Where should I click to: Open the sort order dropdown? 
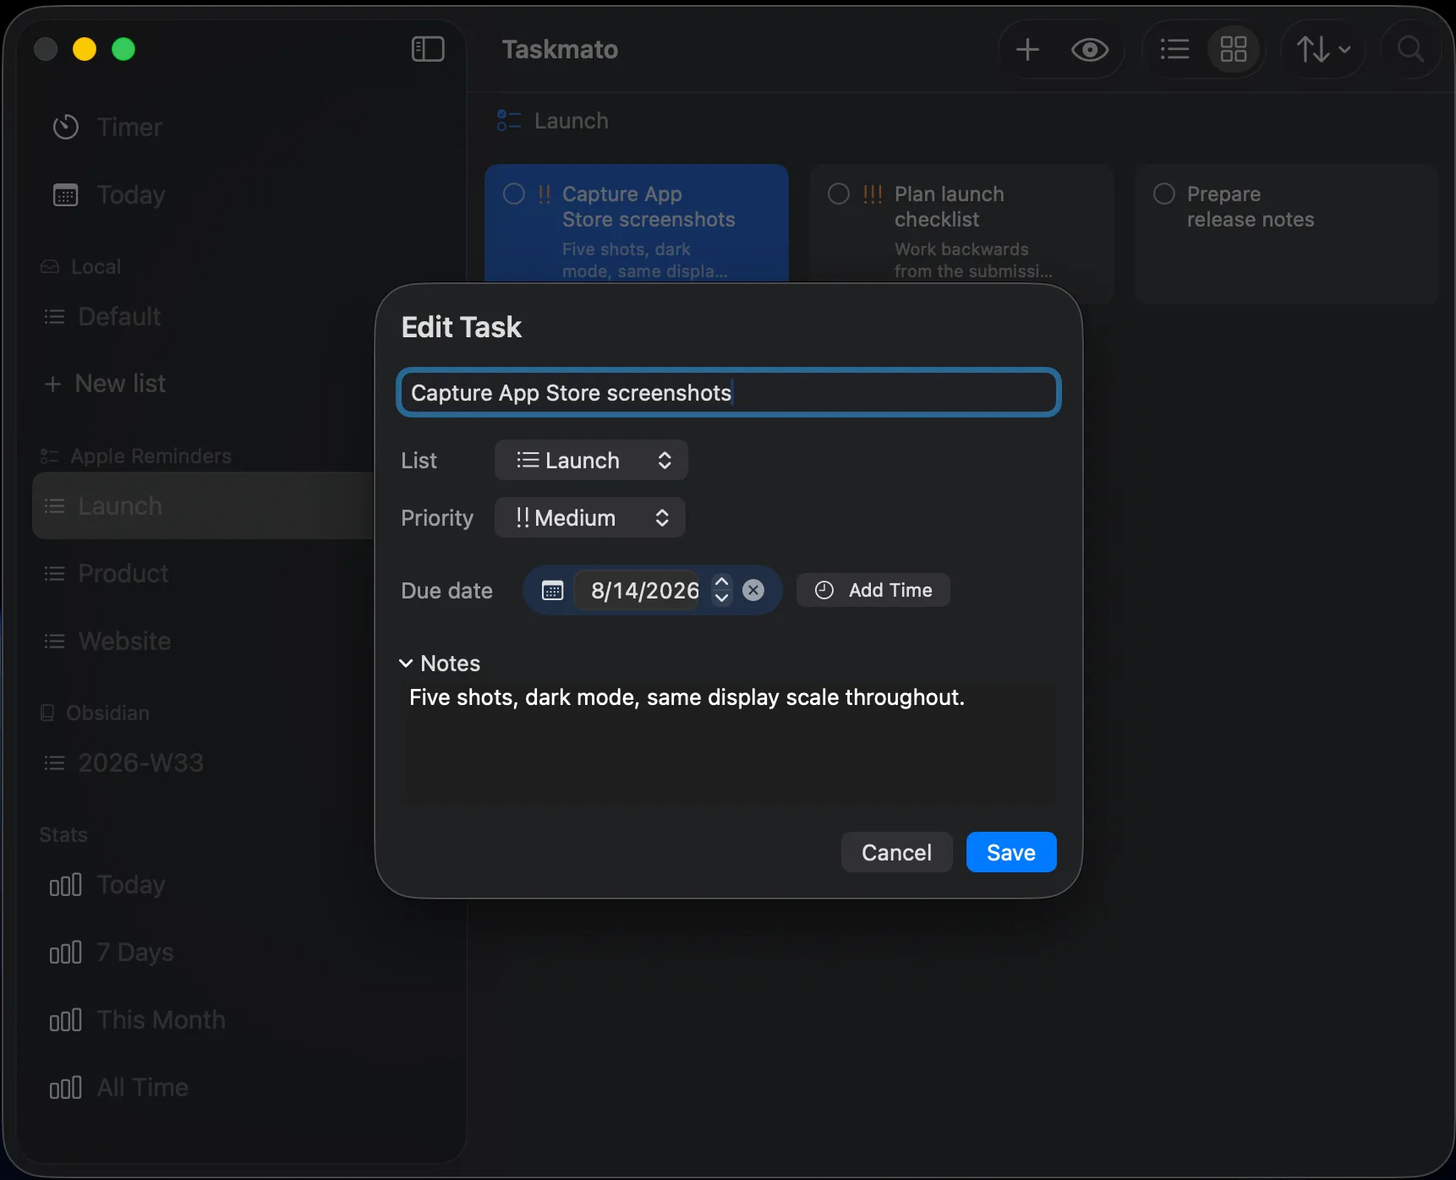click(1323, 49)
